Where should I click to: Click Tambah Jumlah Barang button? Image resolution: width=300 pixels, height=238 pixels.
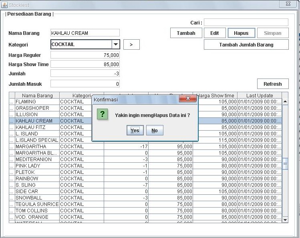coord(246,44)
